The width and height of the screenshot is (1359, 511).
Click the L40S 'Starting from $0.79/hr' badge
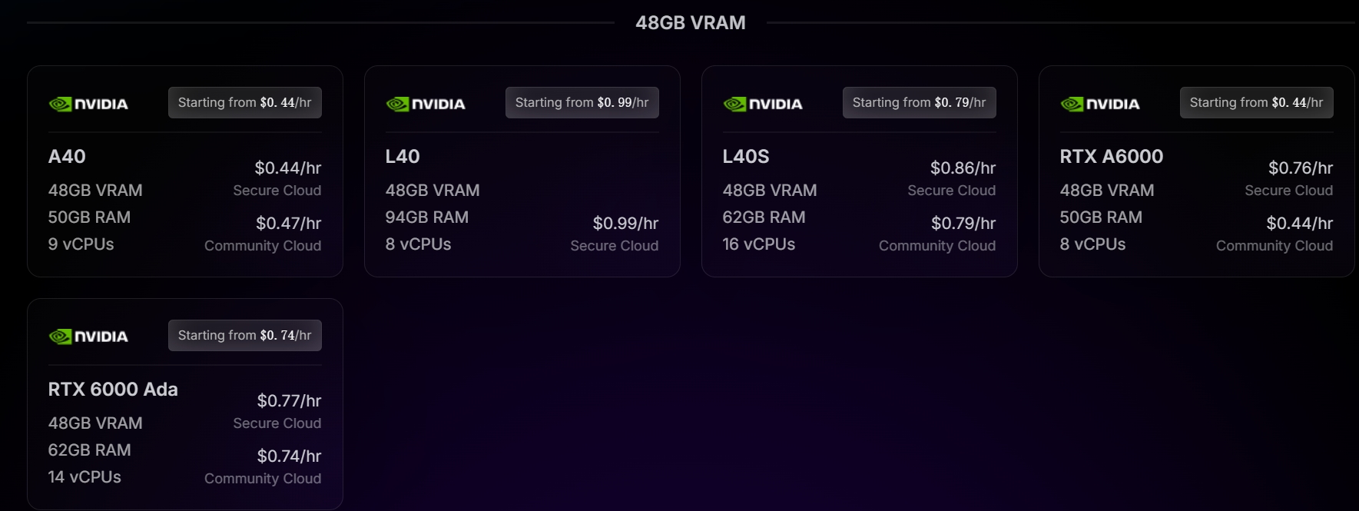pyautogui.click(x=920, y=102)
